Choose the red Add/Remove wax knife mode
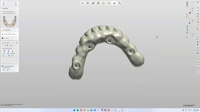This screenshot has width=200, height=112. pos(4,51)
